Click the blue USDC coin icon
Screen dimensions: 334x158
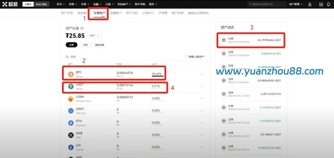pos(70,111)
